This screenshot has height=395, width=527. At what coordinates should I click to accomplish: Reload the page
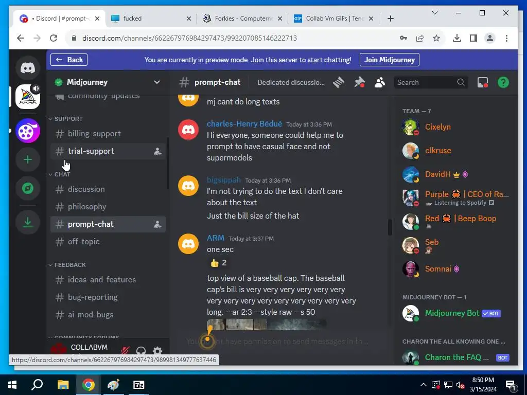pos(54,38)
